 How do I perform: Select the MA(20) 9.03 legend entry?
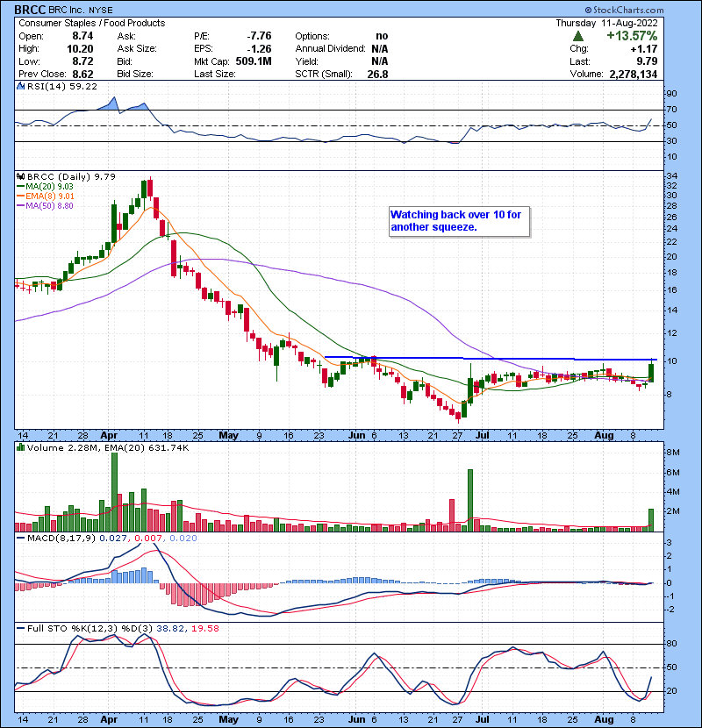(45, 186)
